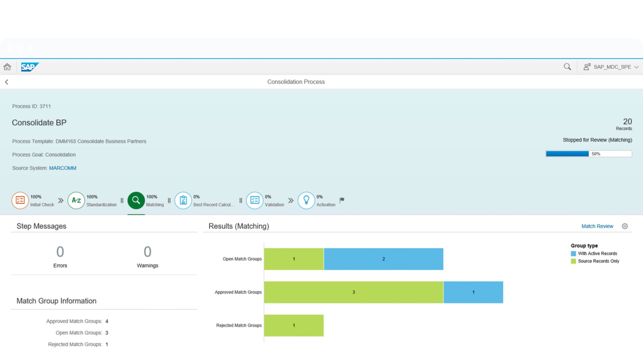The height and width of the screenshot is (362, 643).
Task: Open the MARCOMM source system link
Action: pos(63,168)
